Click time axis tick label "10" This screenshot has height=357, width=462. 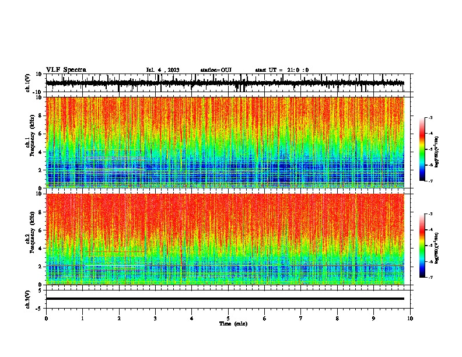click(x=410, y=318)
